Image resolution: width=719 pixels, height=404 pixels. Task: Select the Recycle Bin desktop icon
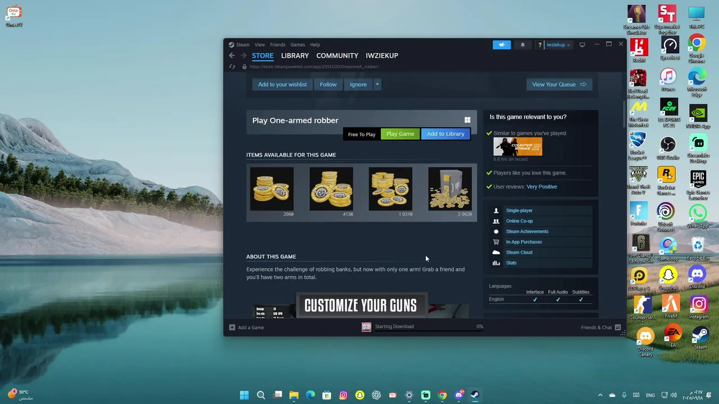click(698, 249)
